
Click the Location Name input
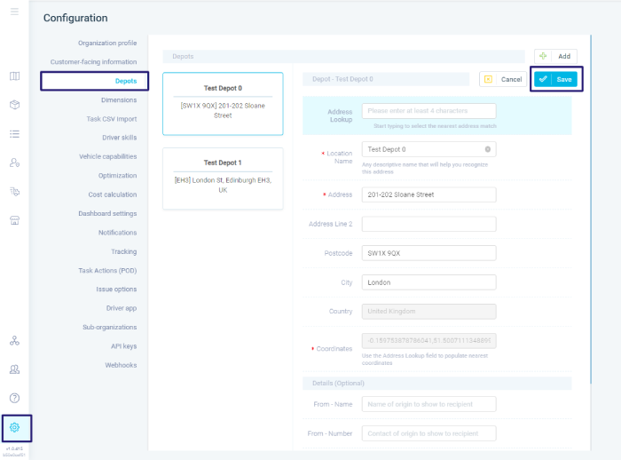pos(428,149)
